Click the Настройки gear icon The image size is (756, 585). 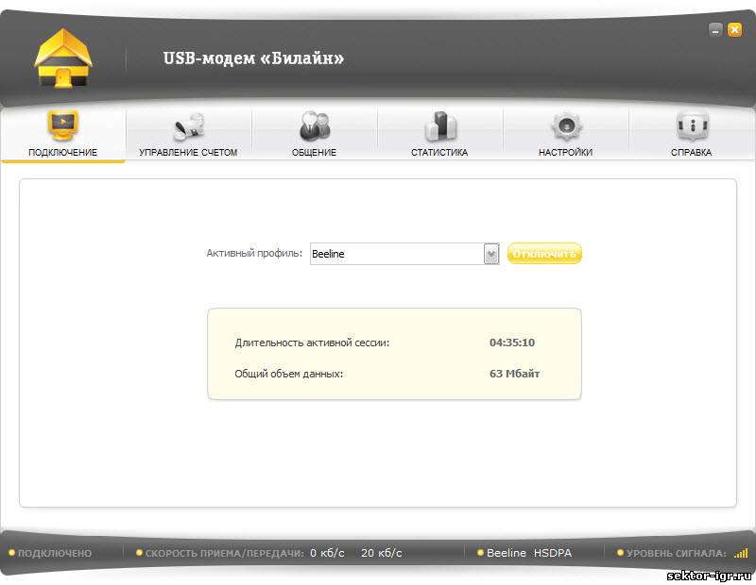pyautogui.click(x=566, y=126)
